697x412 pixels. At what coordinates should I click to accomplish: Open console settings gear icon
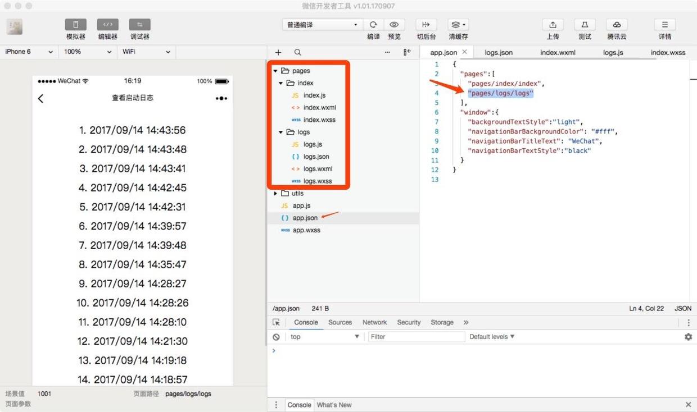[x=688, y=337]
